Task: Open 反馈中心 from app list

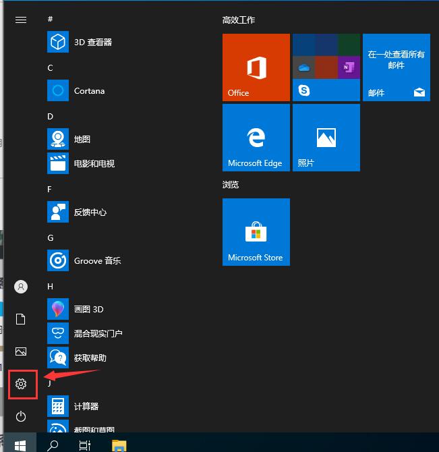Action: (x=90, y=212)
